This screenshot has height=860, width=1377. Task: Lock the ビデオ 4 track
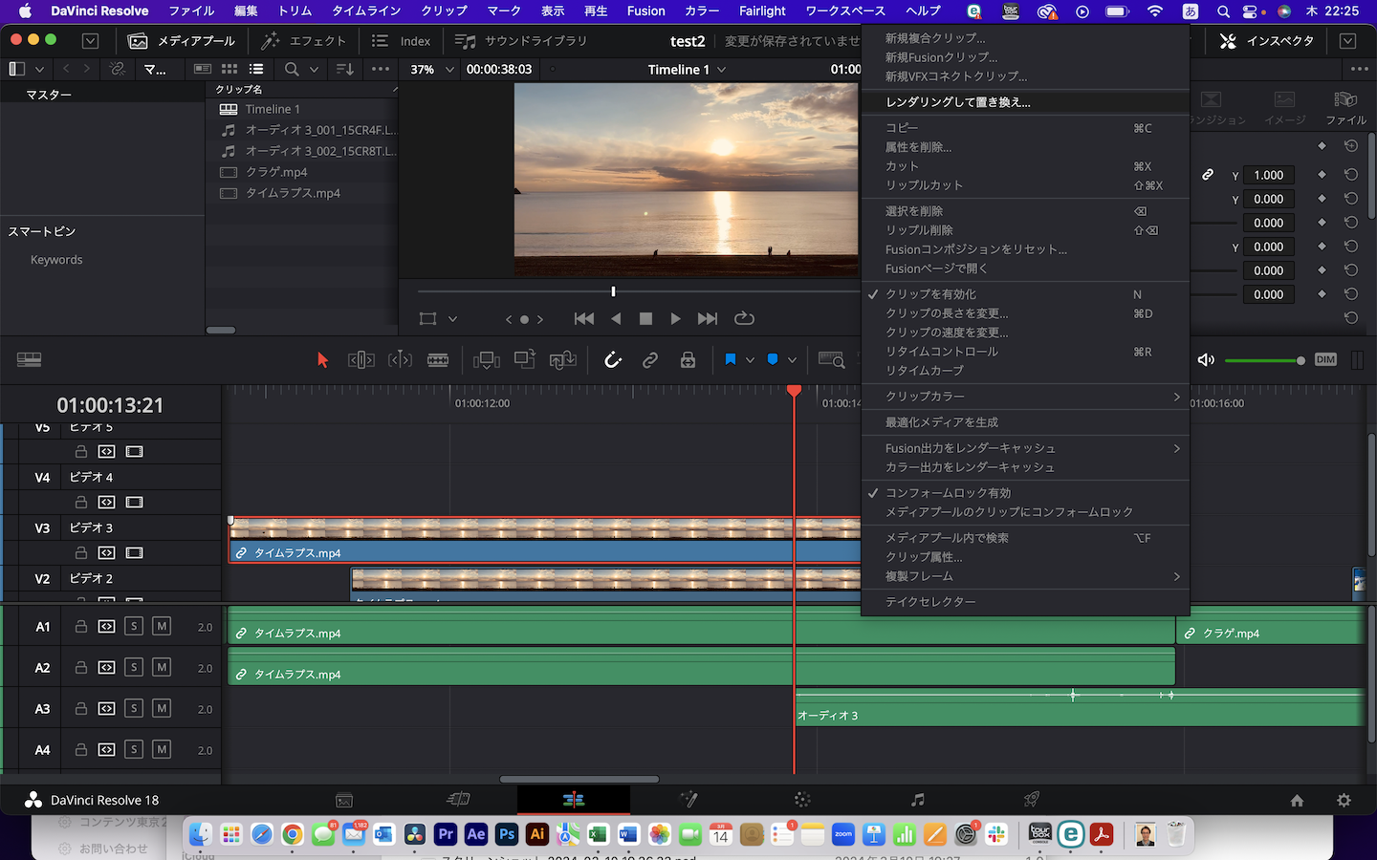80,502
